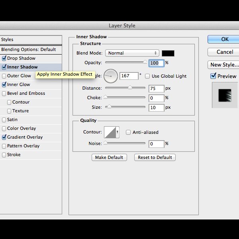Tick the Texture sub-option checkbox

point(9,111)
